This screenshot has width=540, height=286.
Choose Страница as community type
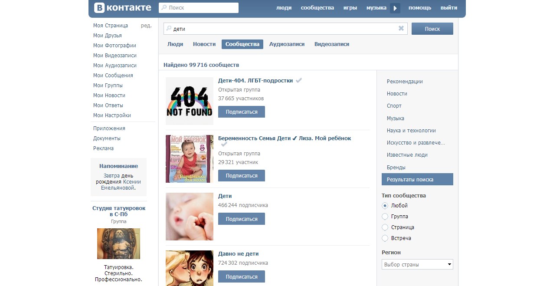pyautogui.click(x=385, y=227)
